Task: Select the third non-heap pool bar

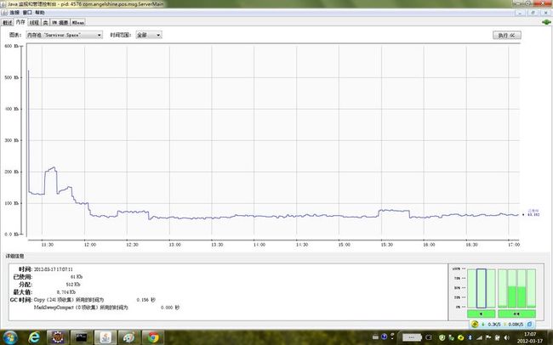Action: click(522, 289)
